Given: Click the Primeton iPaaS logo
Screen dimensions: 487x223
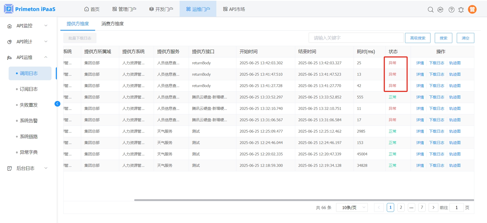Looking at the screenshot, I should click(30, 9).
